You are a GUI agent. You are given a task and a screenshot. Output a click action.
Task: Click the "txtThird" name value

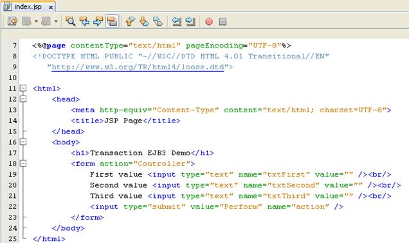coord(286,196)
